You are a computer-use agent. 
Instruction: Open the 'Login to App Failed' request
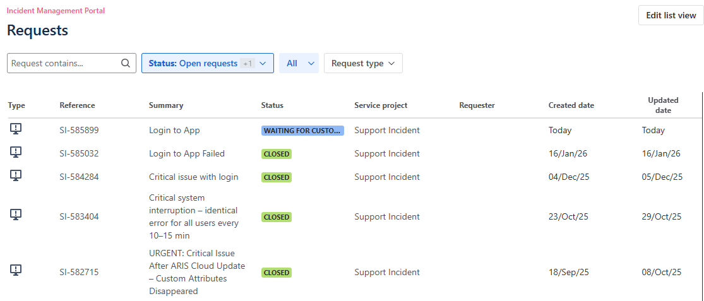[x=186, y=153]
